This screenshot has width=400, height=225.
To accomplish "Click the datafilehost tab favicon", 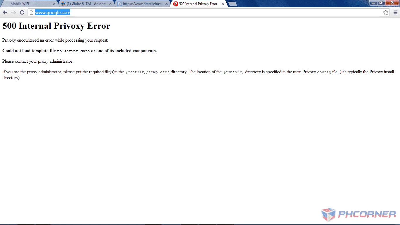I will pos(119,4).
